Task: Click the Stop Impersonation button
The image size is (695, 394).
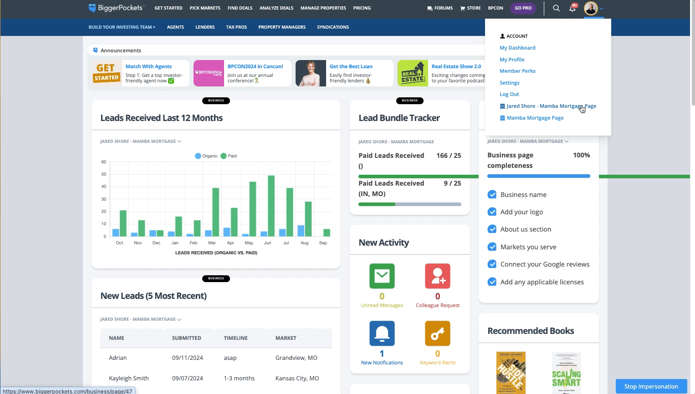Action: (651, 386)
